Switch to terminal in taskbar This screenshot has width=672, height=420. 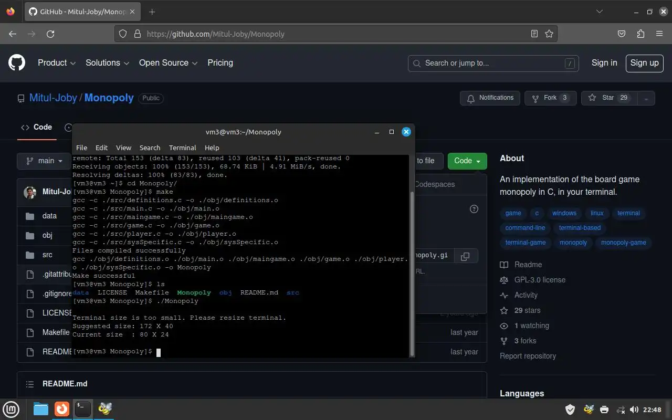82,408
